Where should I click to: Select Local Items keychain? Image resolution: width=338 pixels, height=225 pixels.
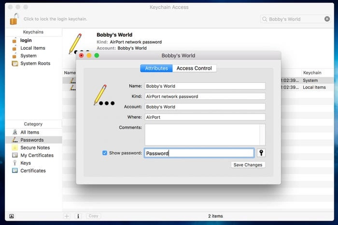(32, 48)
